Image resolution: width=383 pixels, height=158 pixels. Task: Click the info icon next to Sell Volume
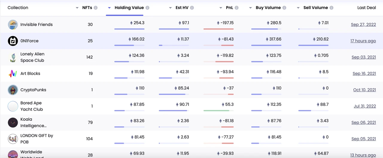pos(332,8)
